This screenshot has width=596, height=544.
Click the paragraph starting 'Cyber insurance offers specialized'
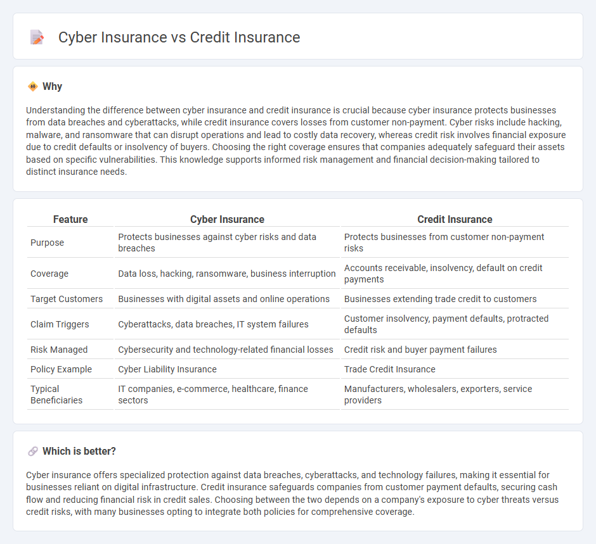pos(292,493)
